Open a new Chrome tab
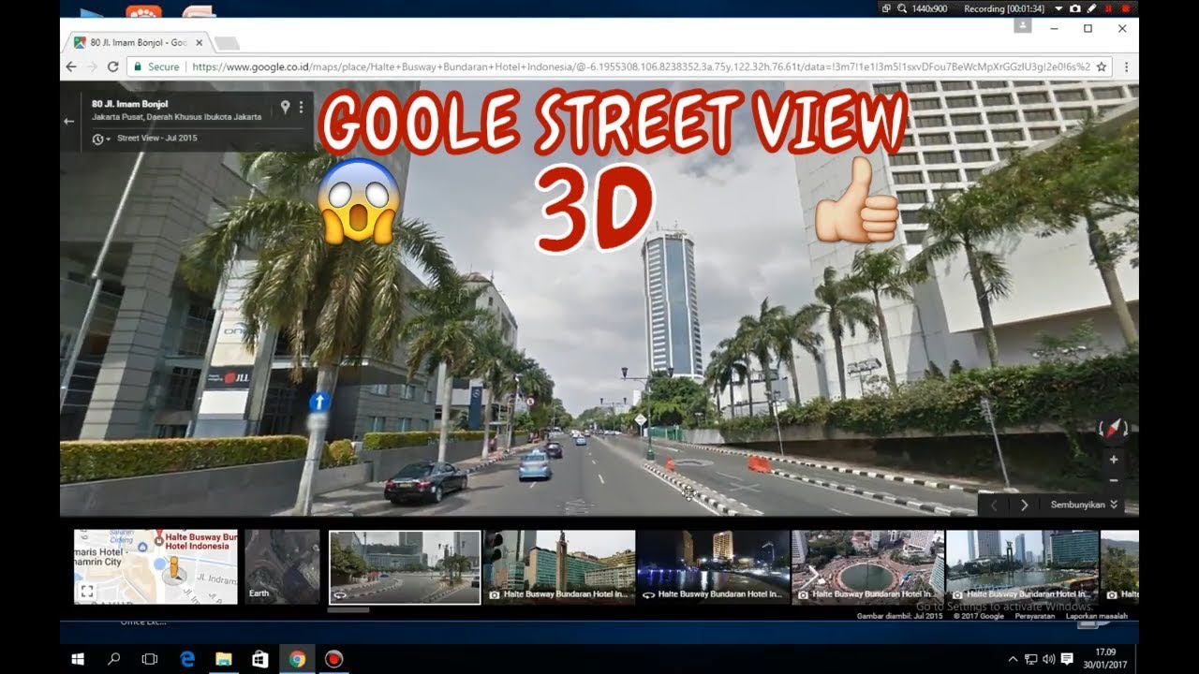The image size is (1199, 674). [227, 43]
